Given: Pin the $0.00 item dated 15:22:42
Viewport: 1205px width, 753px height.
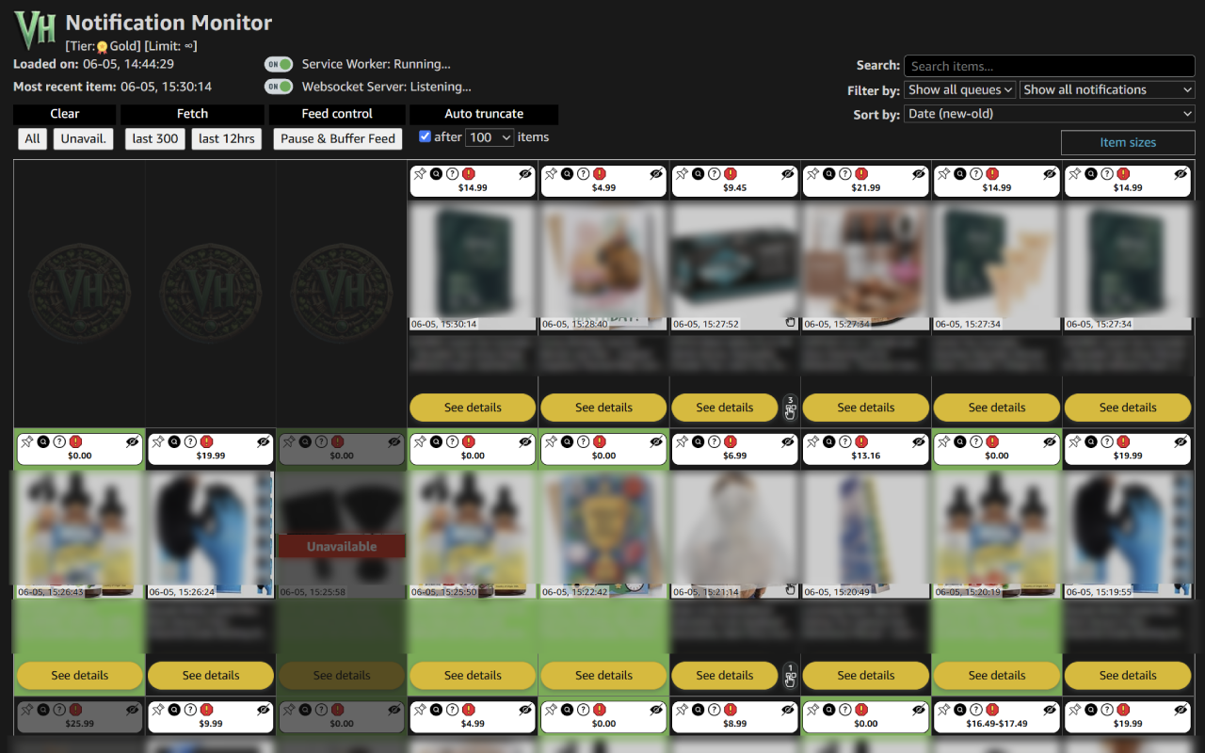Looking at the screenshot, I should [551, 441].
